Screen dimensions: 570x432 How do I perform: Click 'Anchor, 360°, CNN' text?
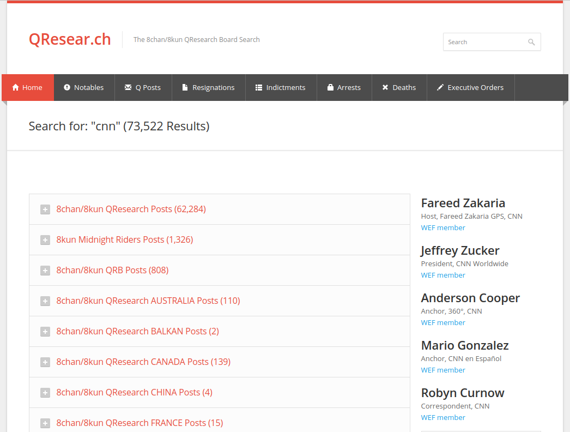point(452,311)
